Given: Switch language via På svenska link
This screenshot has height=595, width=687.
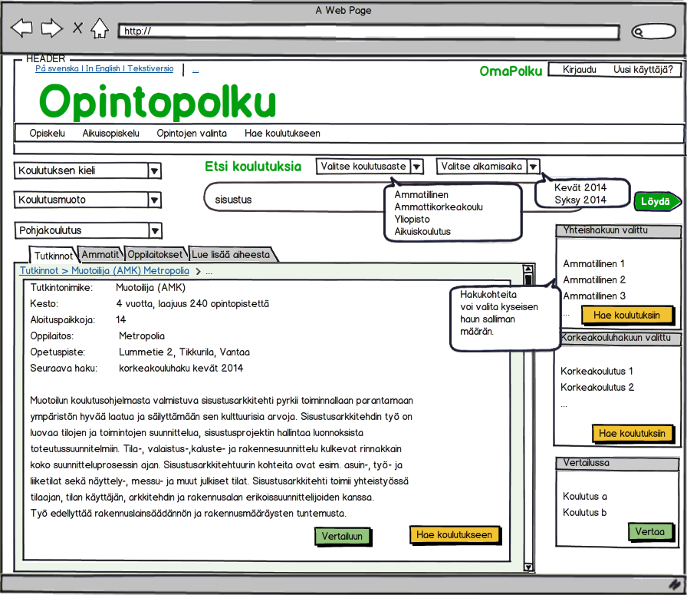Looking at the screenshot, I should tap(57, 68).
